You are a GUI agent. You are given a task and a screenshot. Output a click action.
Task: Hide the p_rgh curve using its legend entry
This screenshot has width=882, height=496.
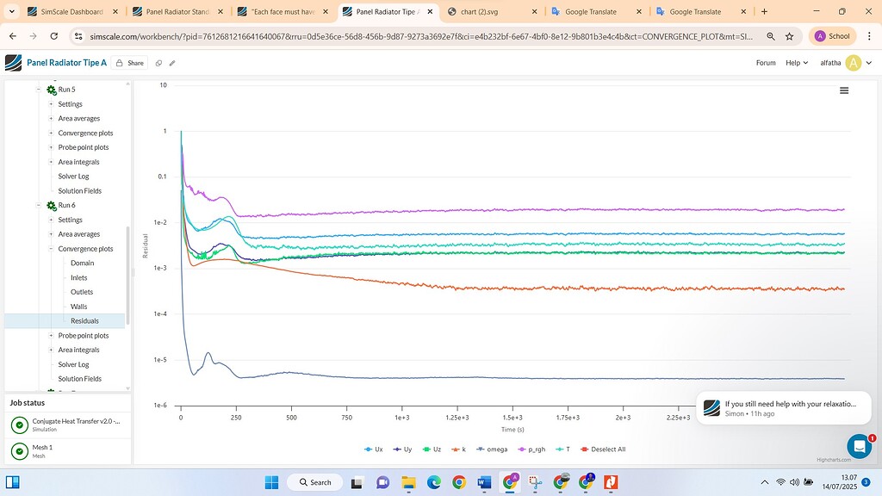tap(534, 449)
